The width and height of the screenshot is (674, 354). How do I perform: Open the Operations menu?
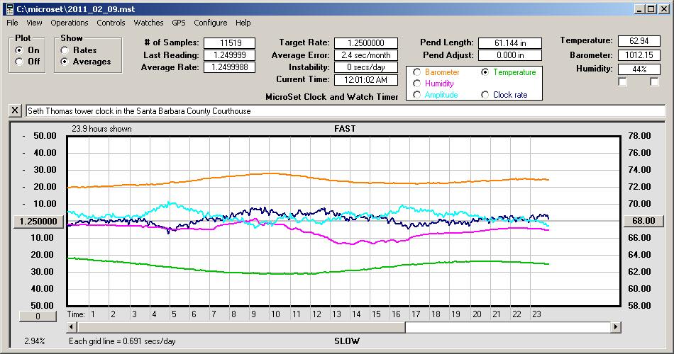coord(70,23)
